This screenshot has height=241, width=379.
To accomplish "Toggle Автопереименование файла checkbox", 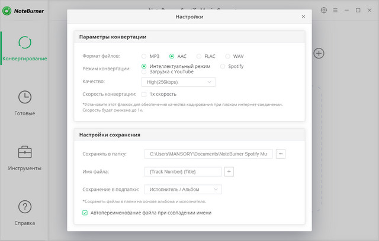I will pyautogui.click(x=85, y=213).
